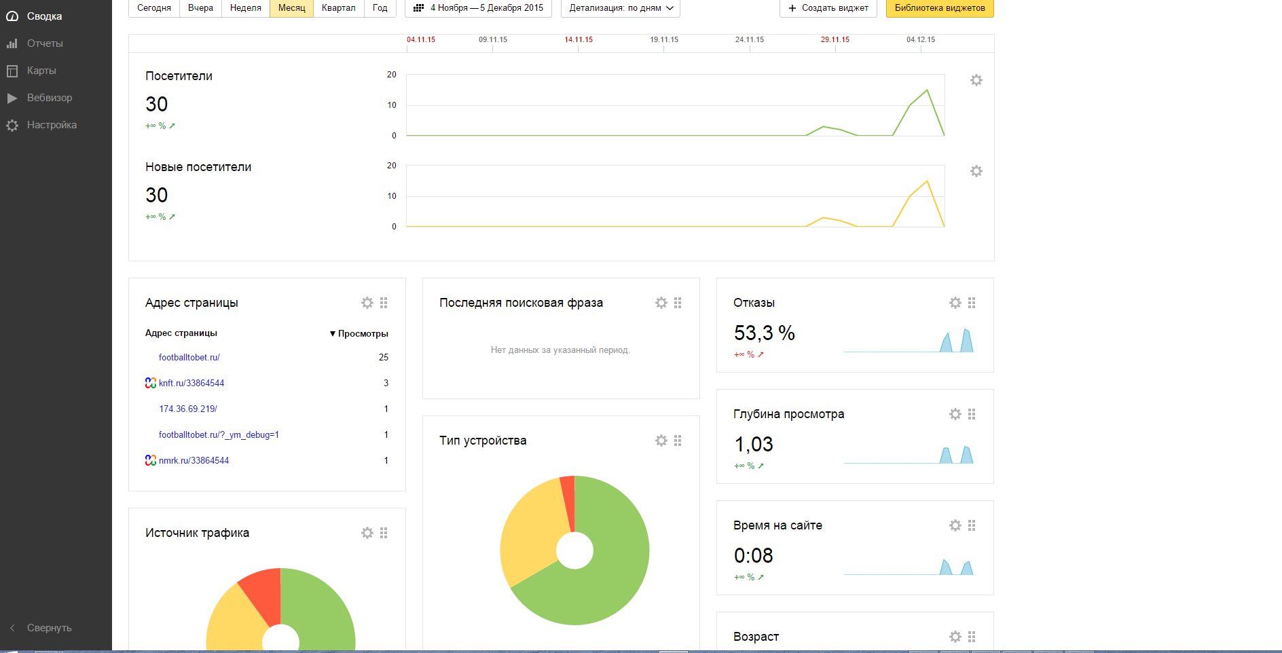Collapse the sidebar with Свернуть
This screenshot has height=653, width=1282.
coord(41,628)
